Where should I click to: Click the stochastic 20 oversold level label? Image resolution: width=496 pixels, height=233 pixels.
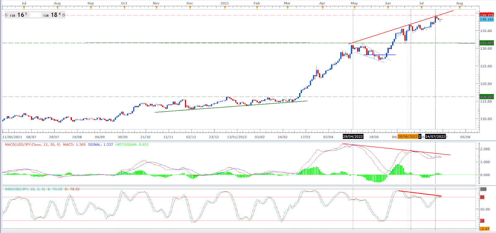pos(482,221)
